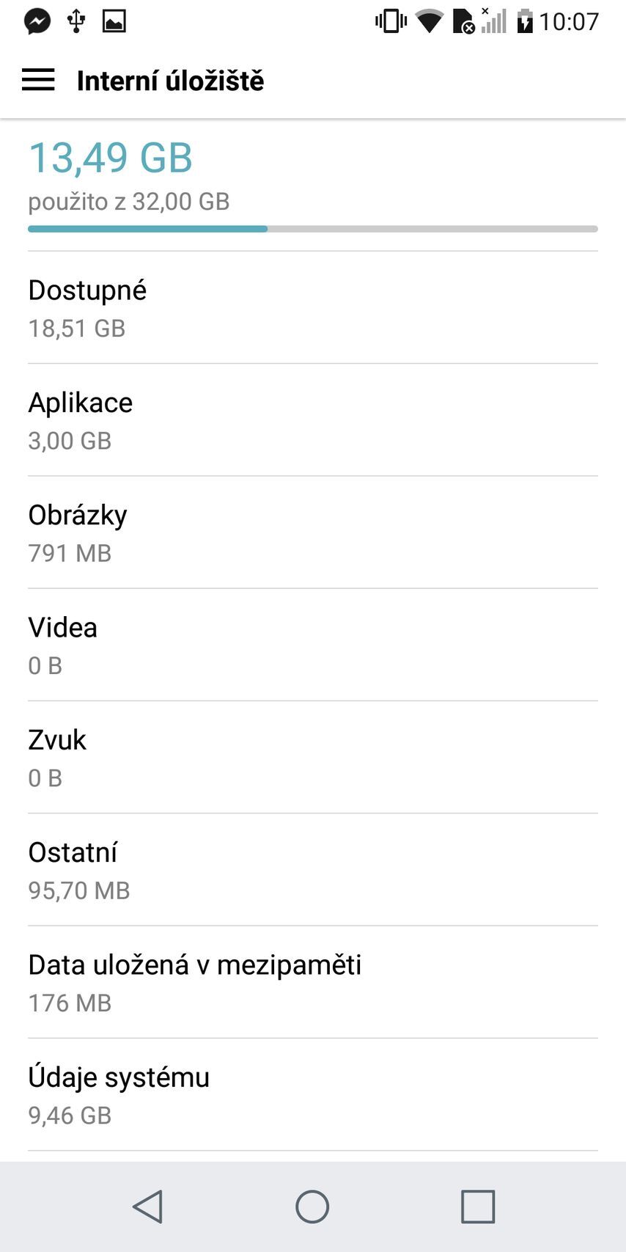Click the storage usage progress bar

pyautogui.click(x=313, y=229)
